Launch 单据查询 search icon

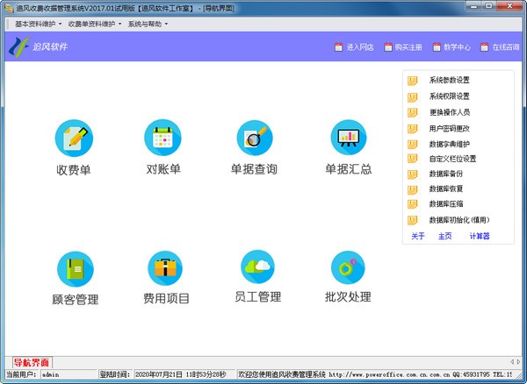pyautogui.click(x=254, y=137)
